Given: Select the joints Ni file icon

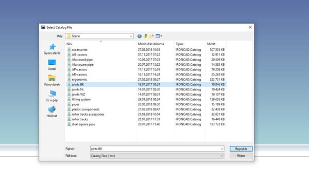Looking at the screenshot, I should (69, 89).
